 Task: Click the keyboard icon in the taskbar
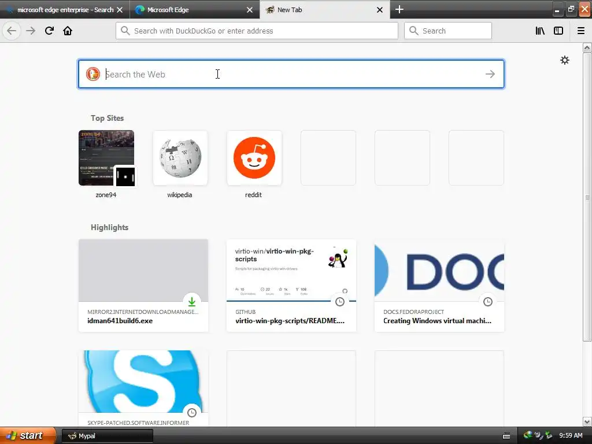tap(506, 436)
